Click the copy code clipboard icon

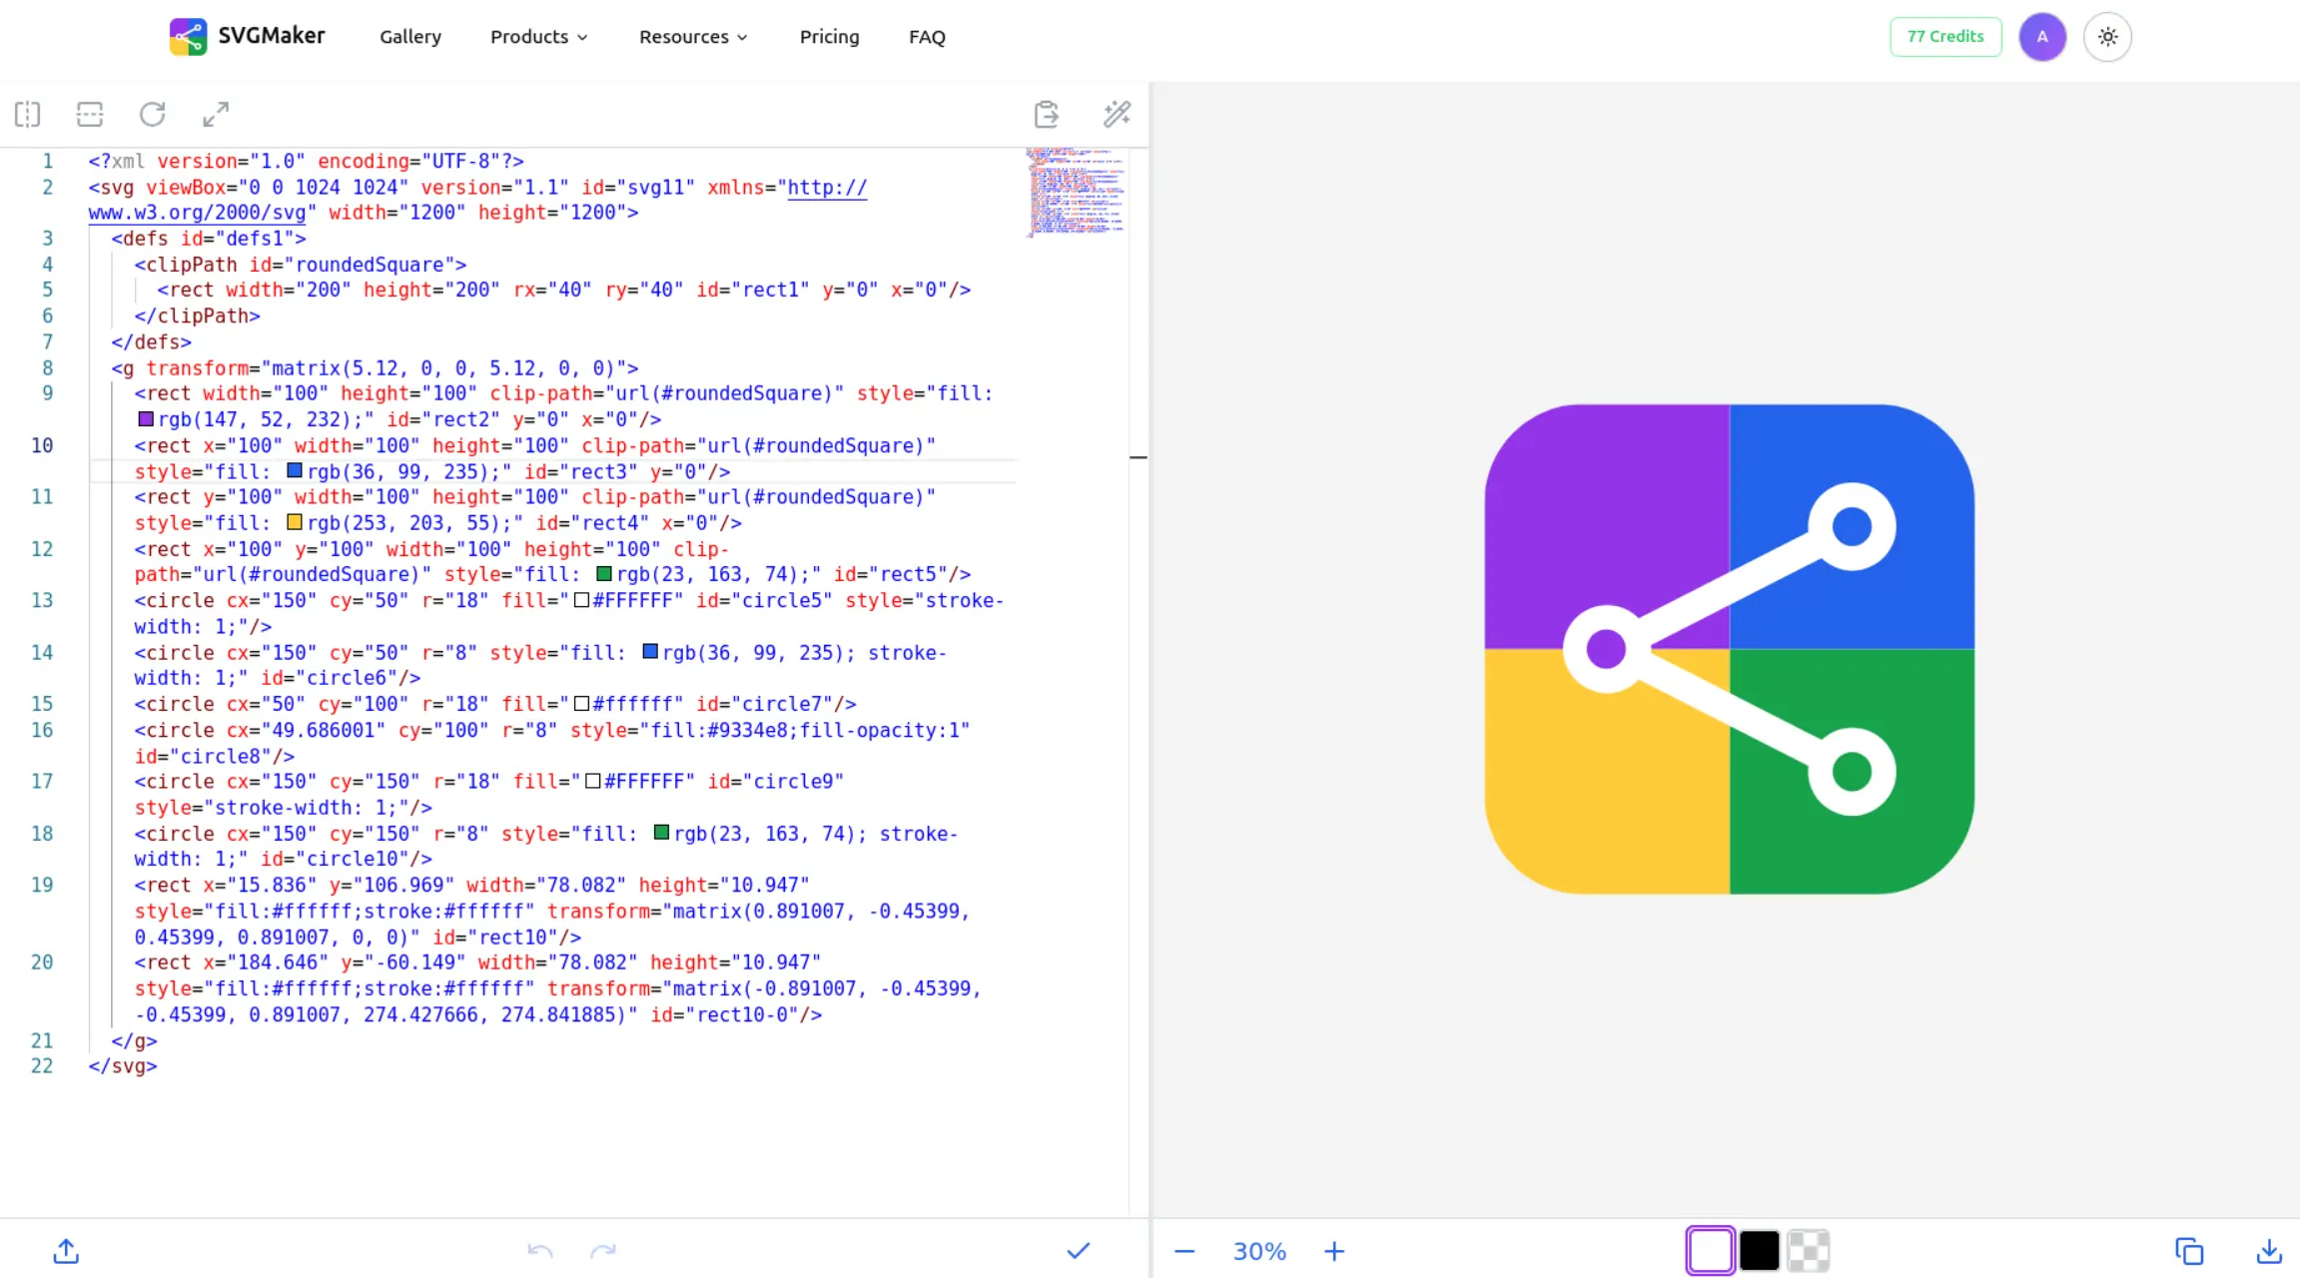[x=1046, y=114]
